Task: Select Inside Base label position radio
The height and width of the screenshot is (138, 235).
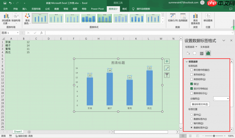Action: pyautogui.click(x=191, y=123)
